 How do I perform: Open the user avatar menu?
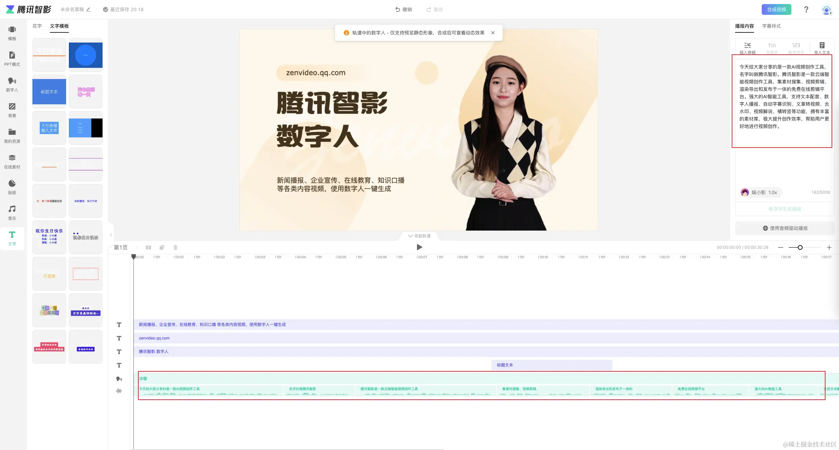pos(827,10)
